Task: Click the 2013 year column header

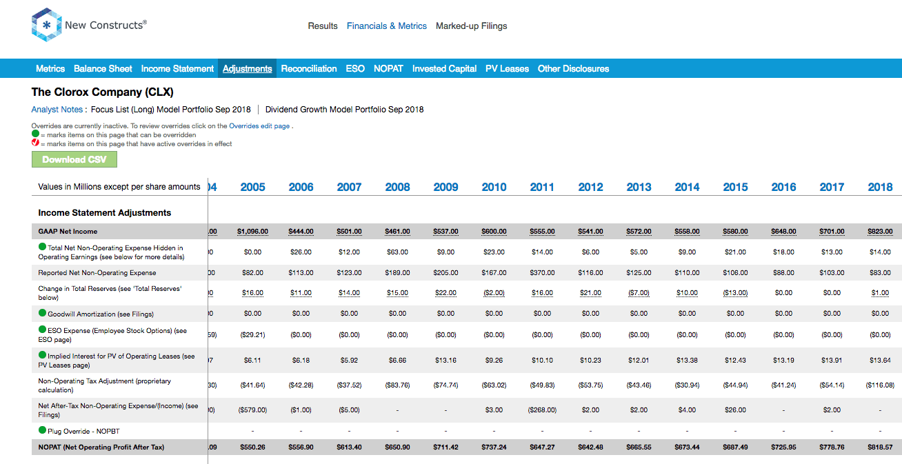Action: 639,187
